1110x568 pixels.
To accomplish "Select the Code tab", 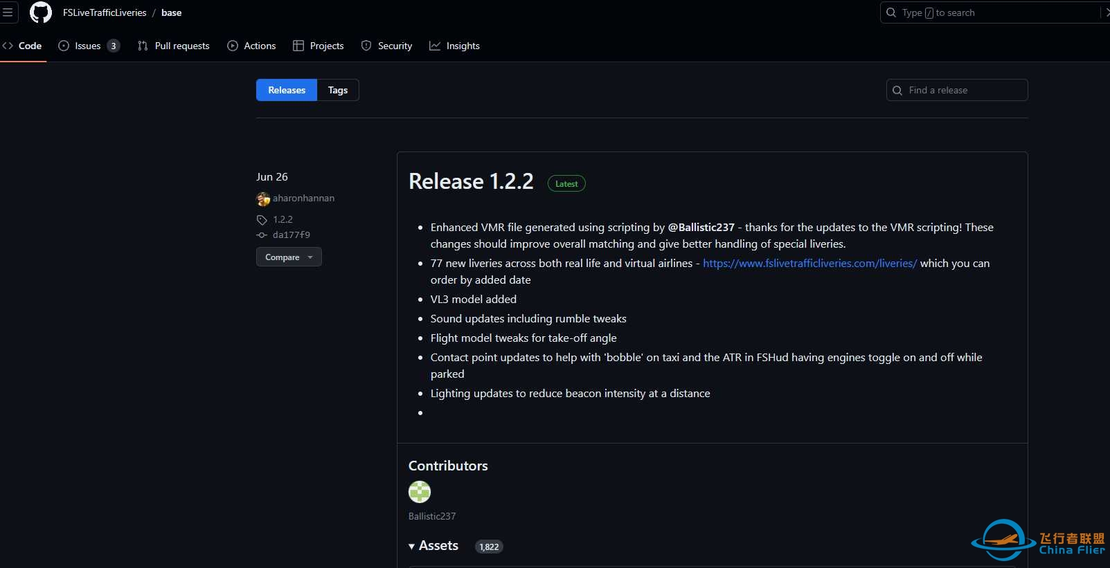I will pyautogui.click(x=22, y=46).
